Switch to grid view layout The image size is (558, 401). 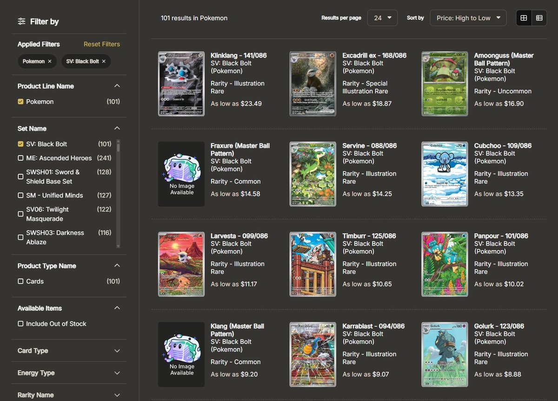click(x=524, y=18)
